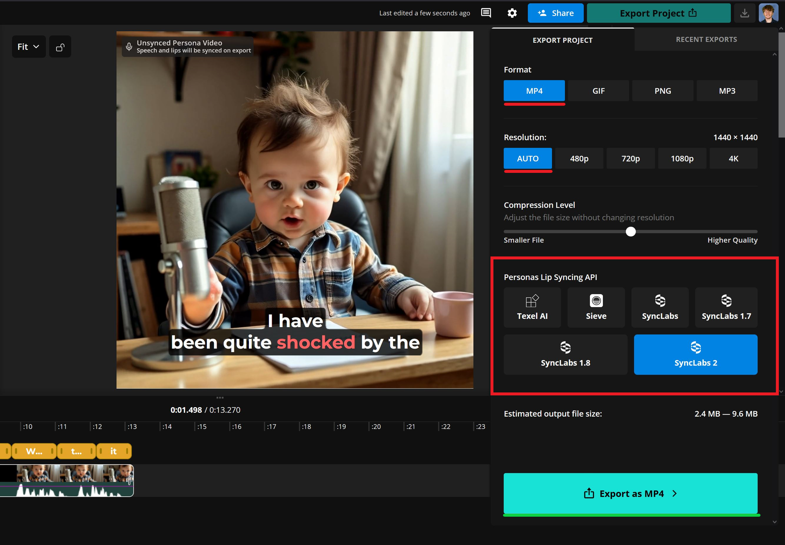Click the compression level slider handle
This screenshot has width=785, height=545.
coord(630,232)
